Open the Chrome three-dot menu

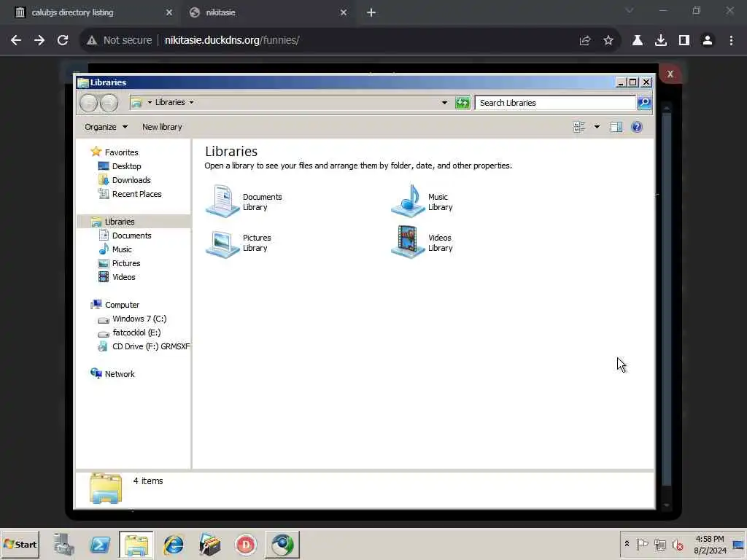[x=731, y=41]
